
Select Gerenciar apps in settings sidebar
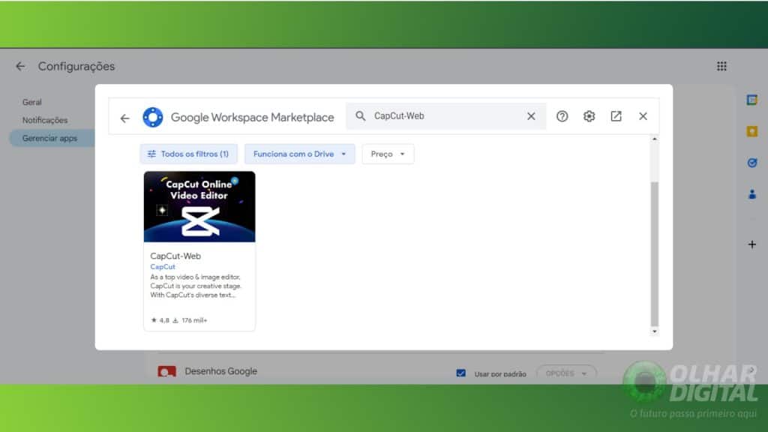(52, 138)
